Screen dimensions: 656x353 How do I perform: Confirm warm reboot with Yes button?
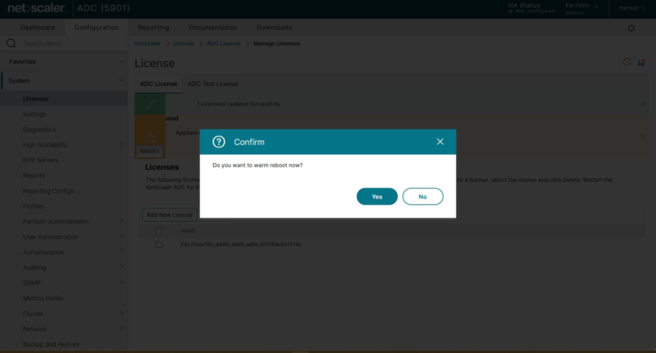377,197
